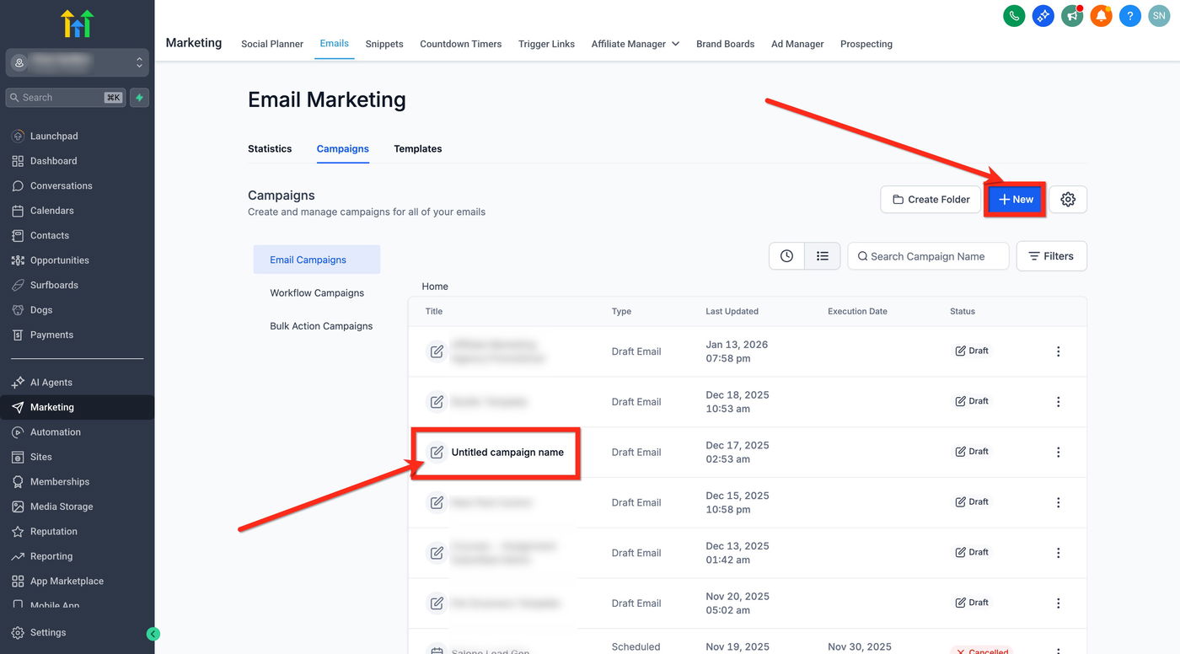Open options menu for Untitled campaign
The width and height of the screenshot is (1180, 654).
click(1059, 453)
